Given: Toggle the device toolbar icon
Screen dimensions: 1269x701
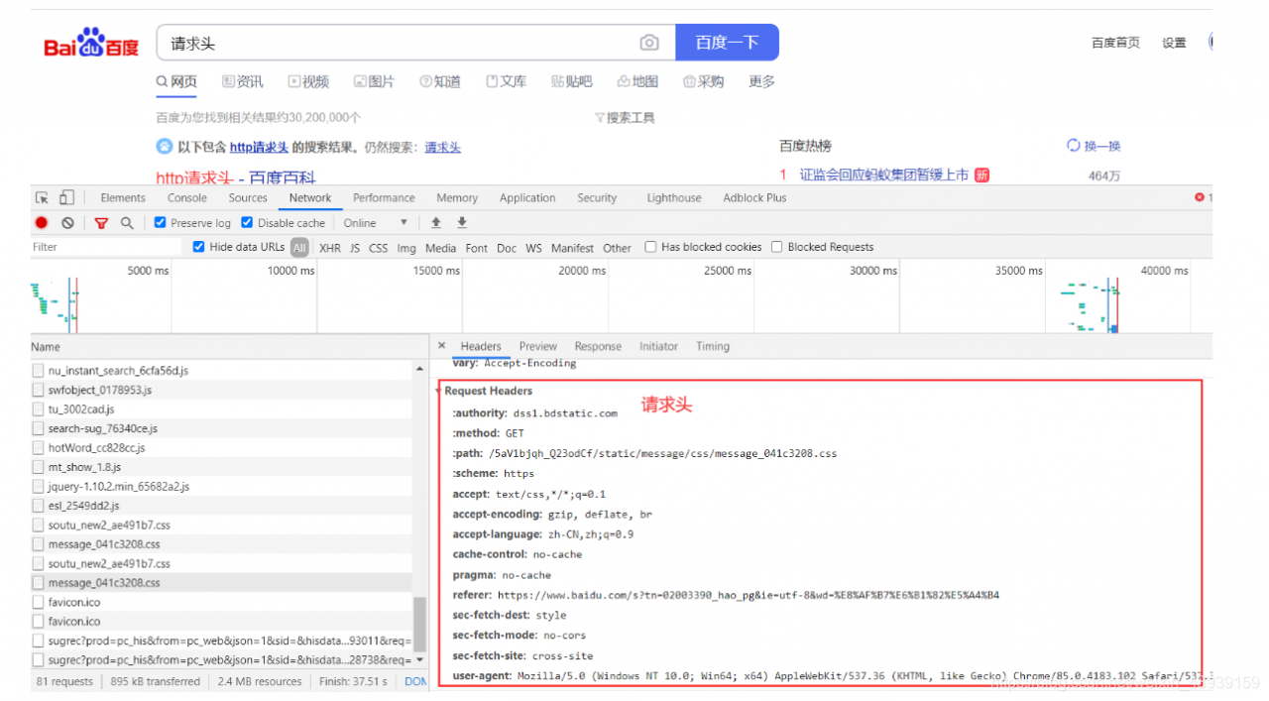Looking at the screenshot, I should click(x=66, y=197).
